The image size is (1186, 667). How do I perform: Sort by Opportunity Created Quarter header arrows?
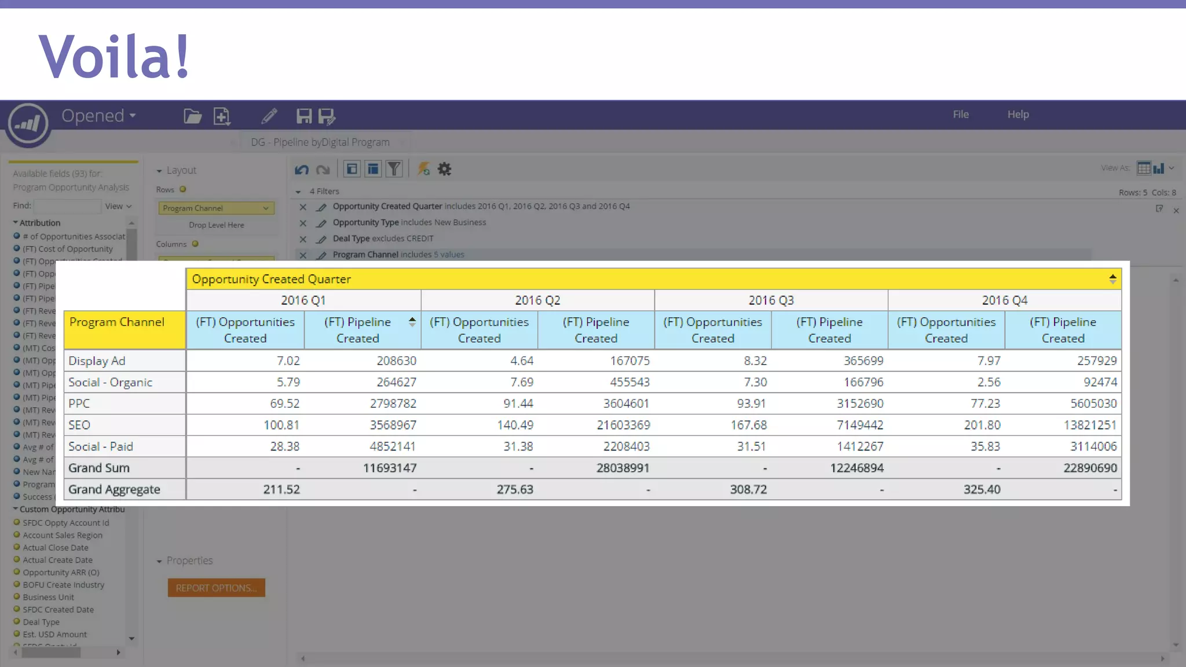click(1112, 279)
